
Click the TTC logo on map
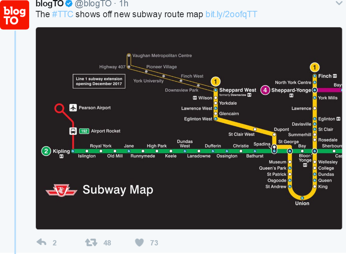pyautogui.click(x=61, y=190)
